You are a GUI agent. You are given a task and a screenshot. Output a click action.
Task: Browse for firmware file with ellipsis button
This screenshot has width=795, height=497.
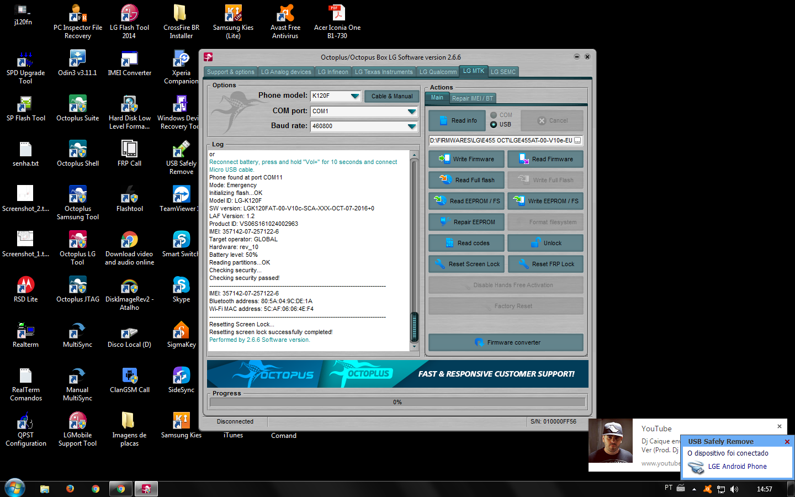pyautogui.click(x=577, y=140)
